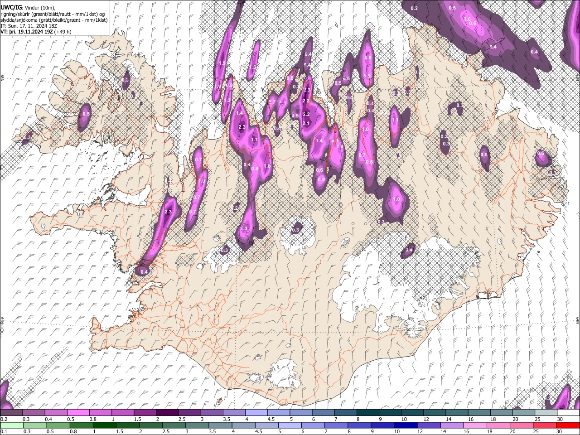Image resolution: width=580 pixels, height=435 pixels.
Task: Click the '1.7' precipitation value on the map
Action: tap(254, 140)
